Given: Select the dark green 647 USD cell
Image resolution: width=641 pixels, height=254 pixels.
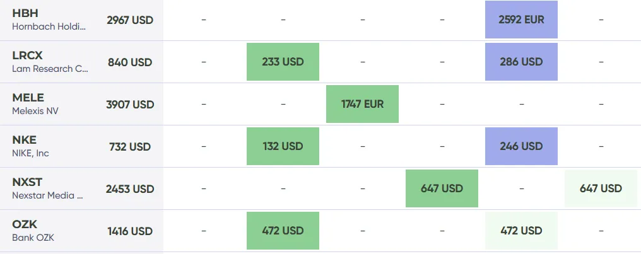Looking at the screenshot, I should pyautogui.click(x=442, y=188).
